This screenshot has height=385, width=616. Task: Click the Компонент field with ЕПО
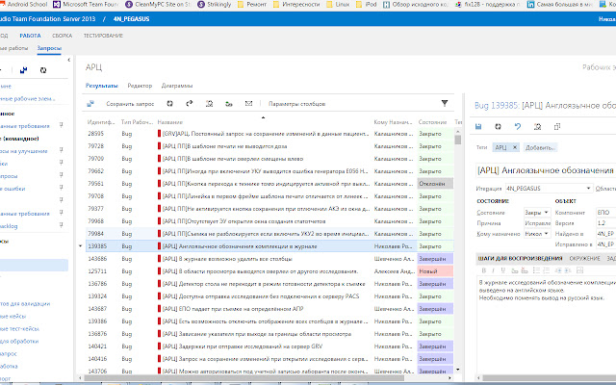click(x=605, y=213)
